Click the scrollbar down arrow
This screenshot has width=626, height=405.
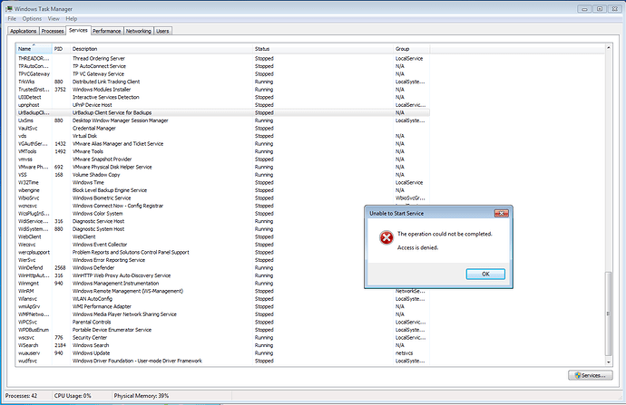(x=609, y=362)
